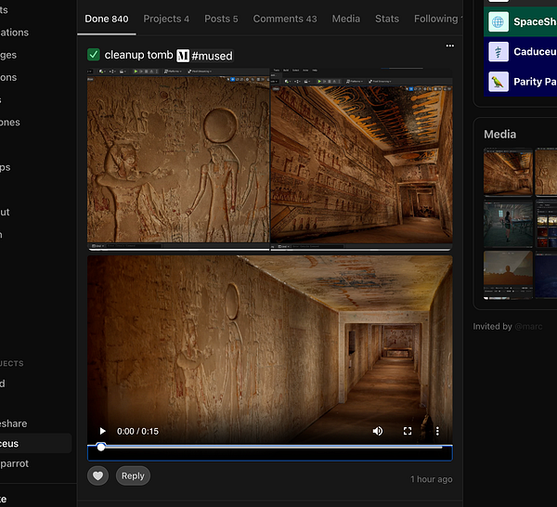Open the SpaceShare globe icon project
The image size is (557, 507).
(499, 21)
